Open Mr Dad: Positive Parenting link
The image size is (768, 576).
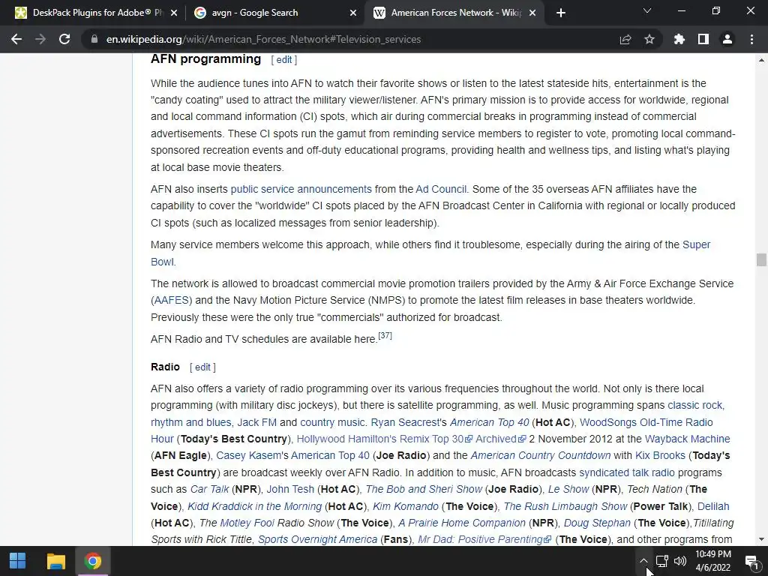484,540
